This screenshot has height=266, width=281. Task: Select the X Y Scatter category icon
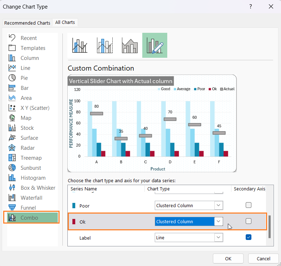coord(12,108)
